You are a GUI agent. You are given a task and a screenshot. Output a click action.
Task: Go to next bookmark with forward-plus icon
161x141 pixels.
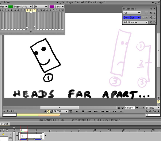[108, 111]
